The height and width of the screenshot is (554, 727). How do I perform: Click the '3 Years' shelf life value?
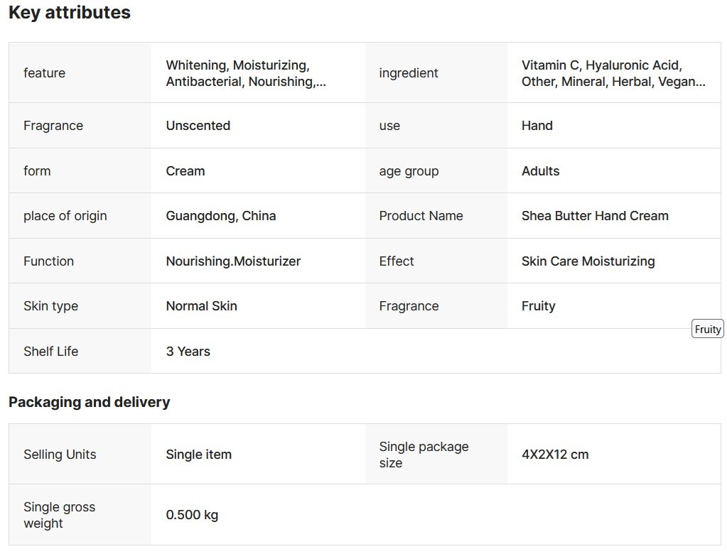188,352
